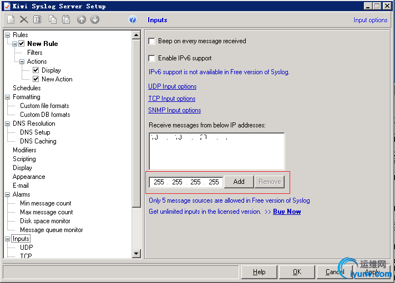Viewport: 395px width, 283px height.
Task: Select the Alarms tree label
Action: tap(22, 194)
